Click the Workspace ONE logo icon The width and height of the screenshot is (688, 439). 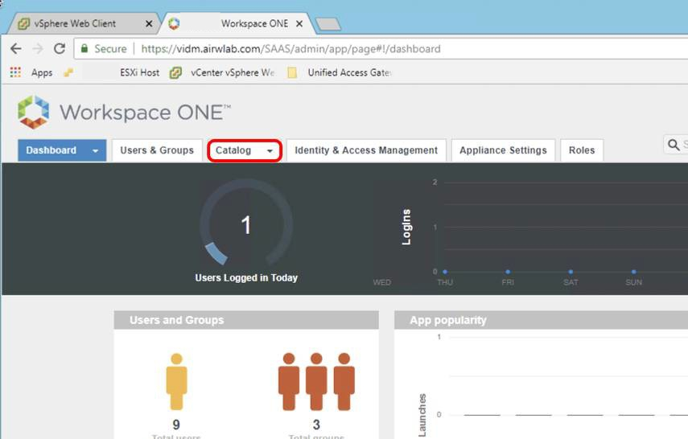[34, 113]
